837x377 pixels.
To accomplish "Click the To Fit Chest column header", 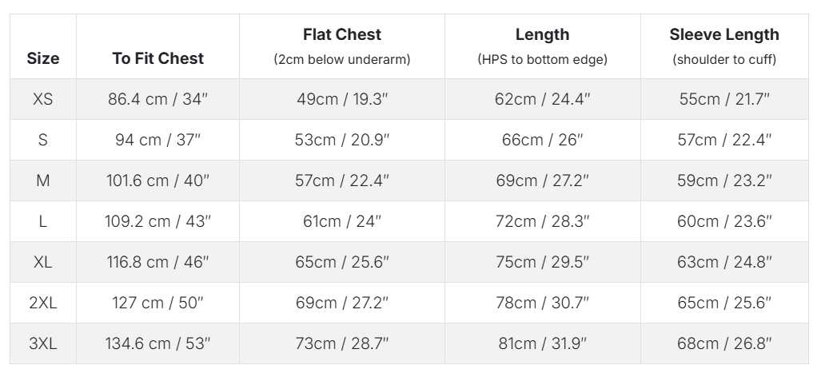I will tap(158, 58).
